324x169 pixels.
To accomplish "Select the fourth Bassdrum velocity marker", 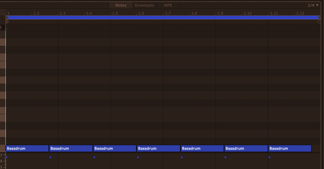I will 138,157.
